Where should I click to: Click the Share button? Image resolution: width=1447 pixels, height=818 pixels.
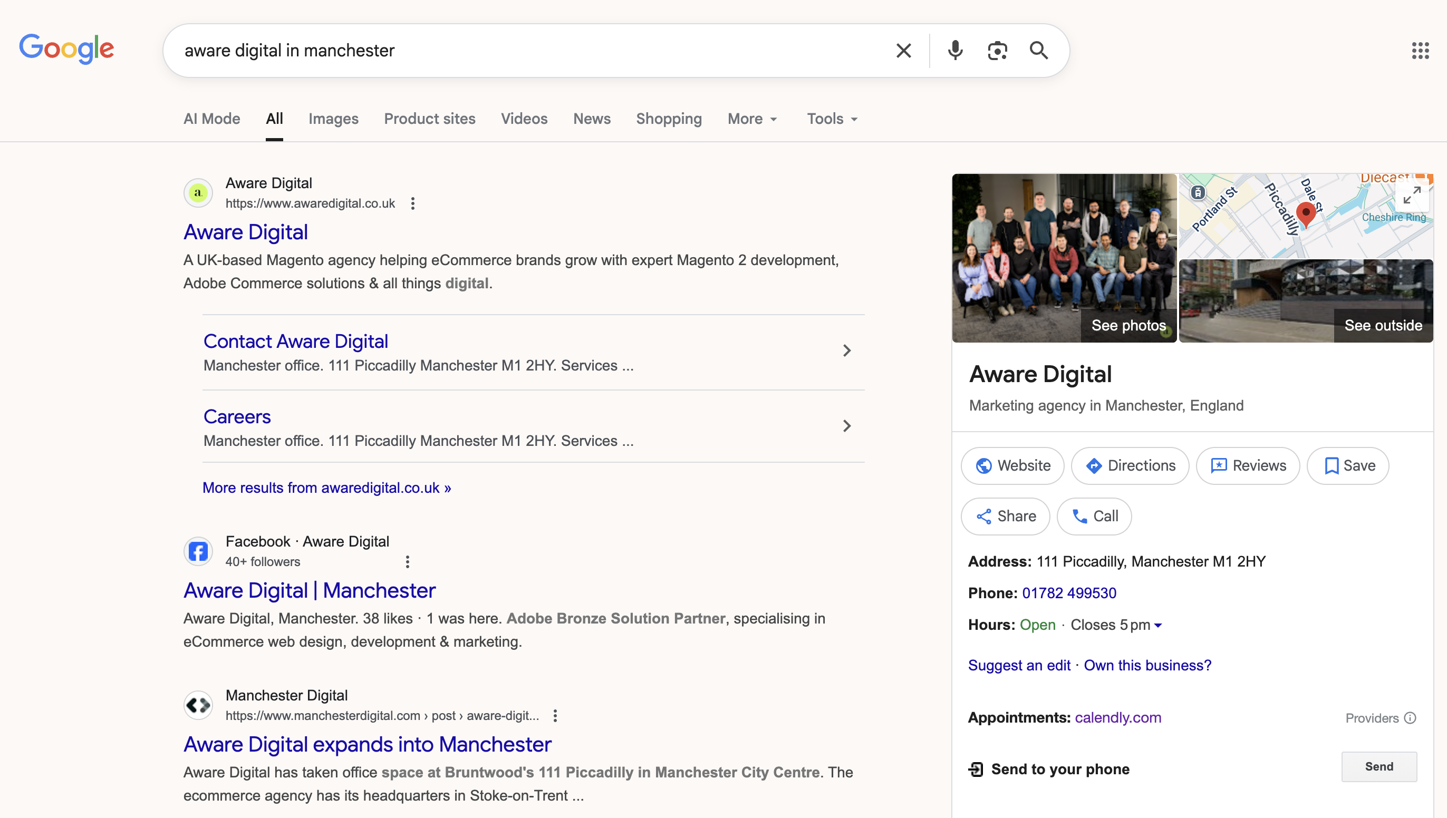point(1005,516)
